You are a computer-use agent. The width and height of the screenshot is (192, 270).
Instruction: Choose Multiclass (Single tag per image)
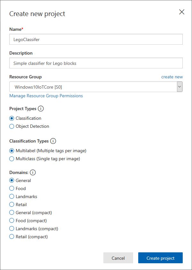tap(12, 159)
